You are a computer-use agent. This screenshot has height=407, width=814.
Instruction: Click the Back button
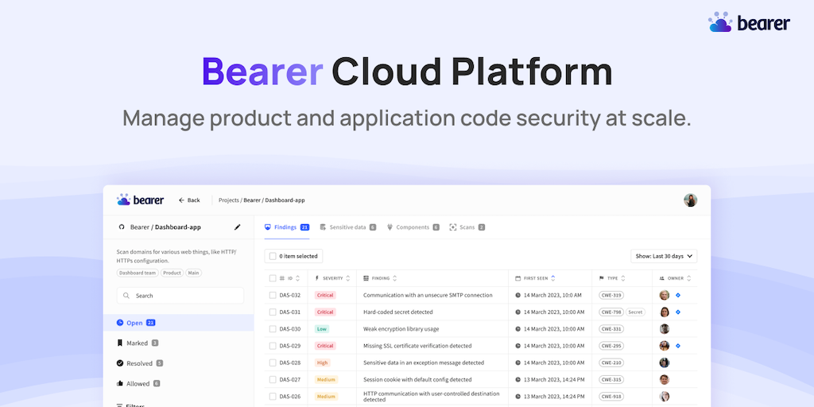189,200
